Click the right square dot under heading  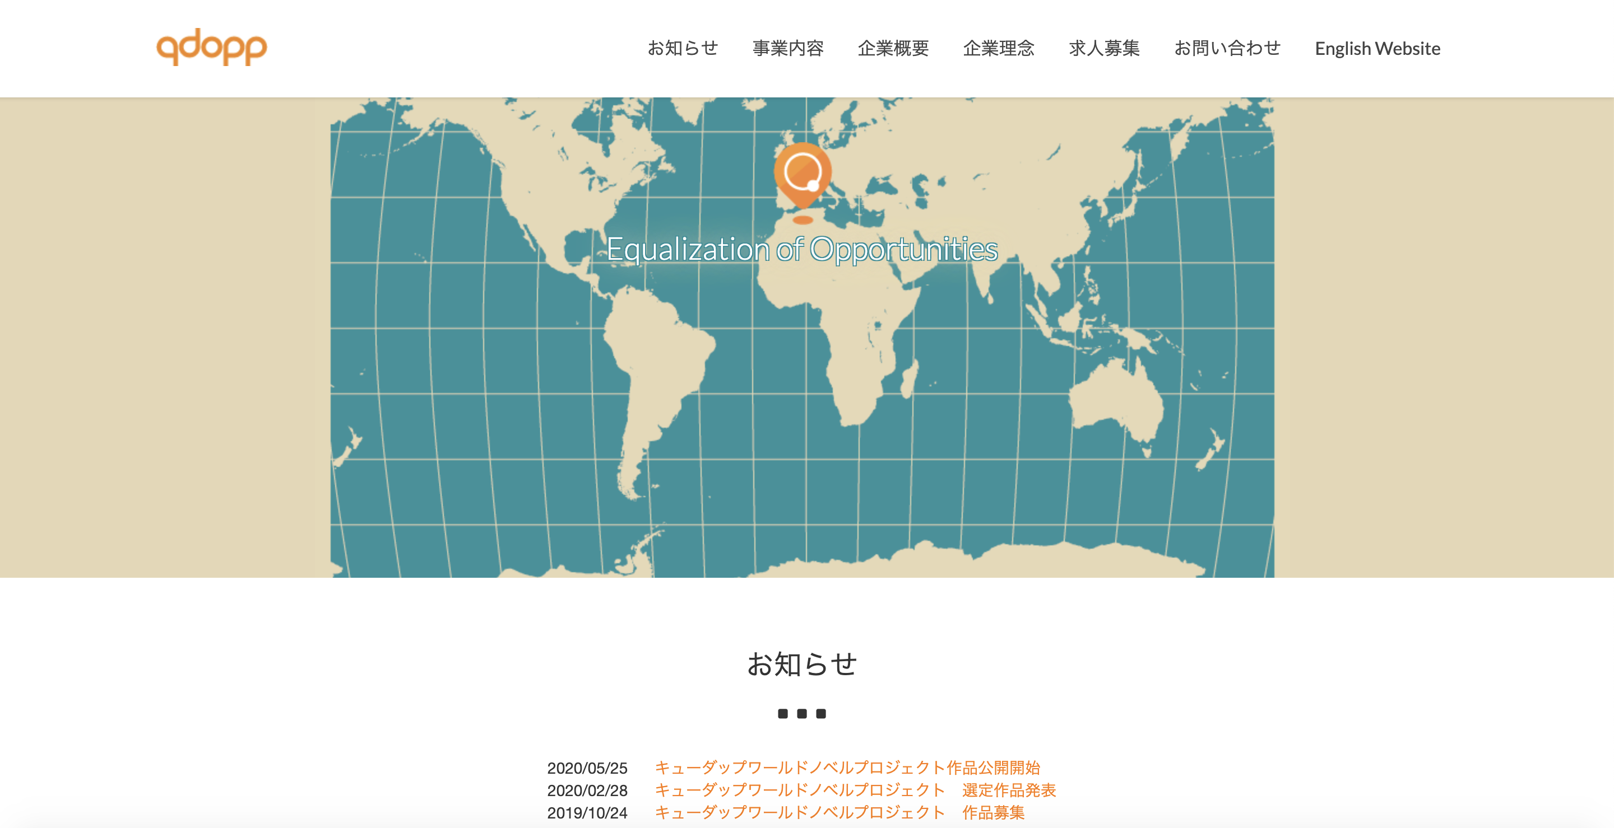pyautogui.click(x=821, y=713)
